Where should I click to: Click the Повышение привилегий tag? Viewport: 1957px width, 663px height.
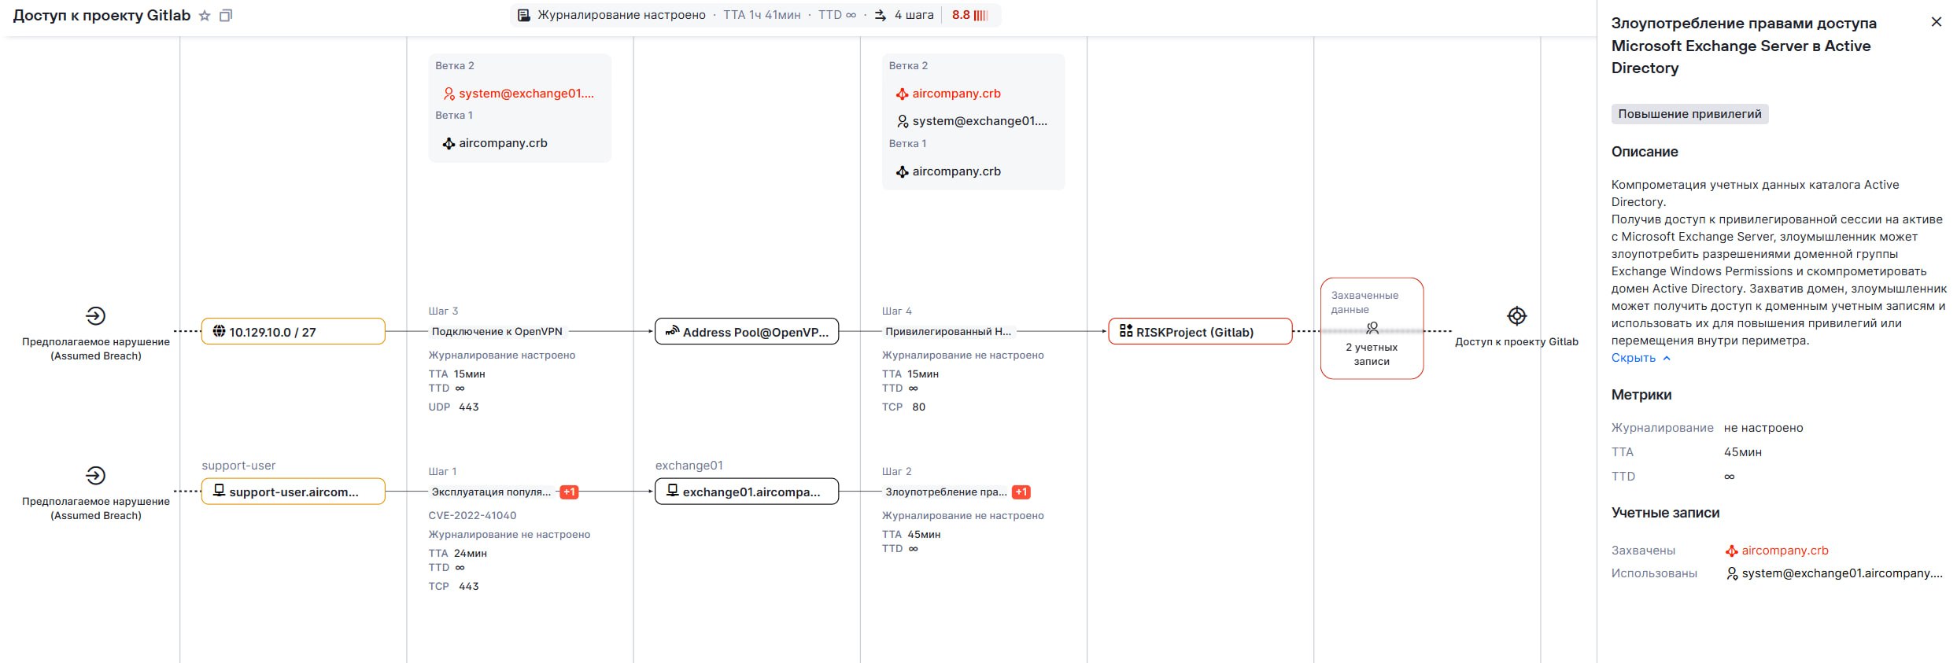[1689, 114]
